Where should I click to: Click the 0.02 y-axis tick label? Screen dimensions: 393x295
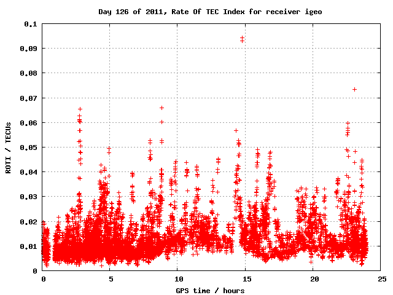(x=29, y=221)
